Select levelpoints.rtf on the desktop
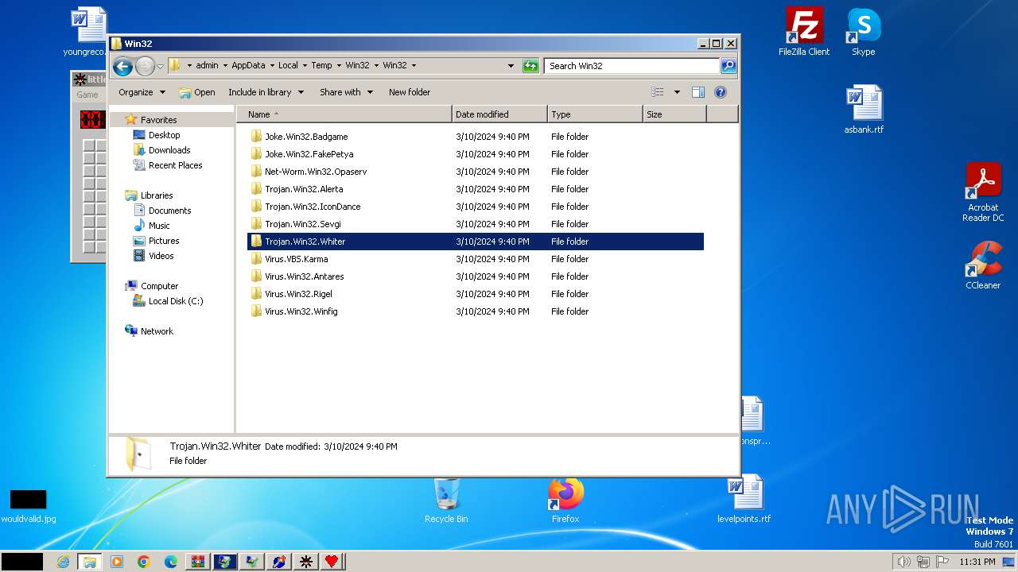This screenshot has height=572, width=1018. (744, 500)
